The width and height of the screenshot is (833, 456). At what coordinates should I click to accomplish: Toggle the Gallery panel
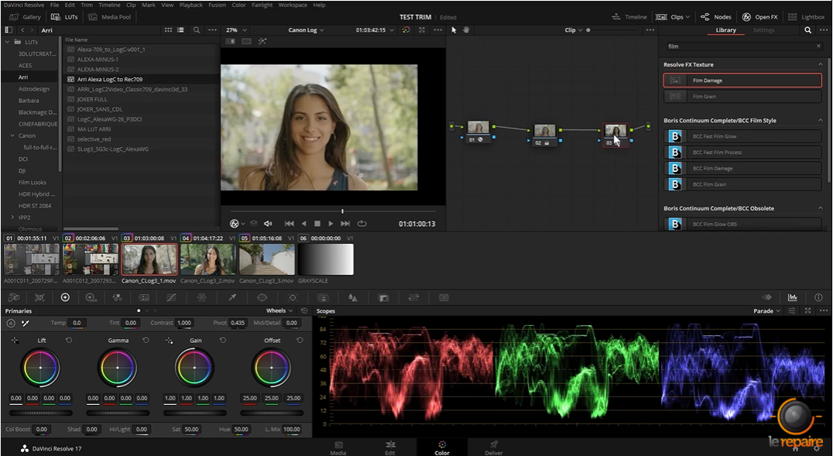[25, 16]
